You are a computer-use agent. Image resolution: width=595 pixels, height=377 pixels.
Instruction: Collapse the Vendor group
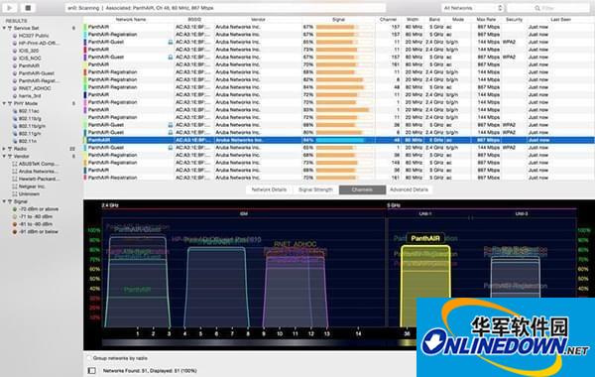pos(4,156)
